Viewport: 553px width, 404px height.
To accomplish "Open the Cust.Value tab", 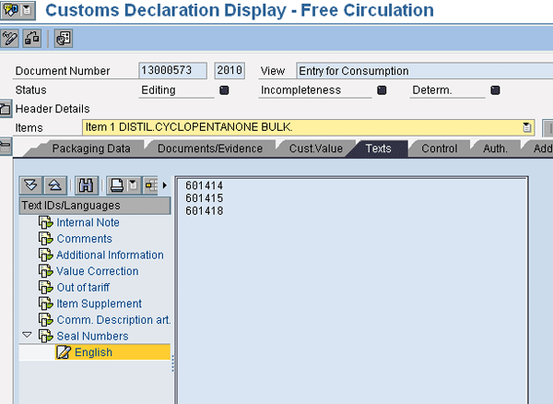I will [314, 149].
